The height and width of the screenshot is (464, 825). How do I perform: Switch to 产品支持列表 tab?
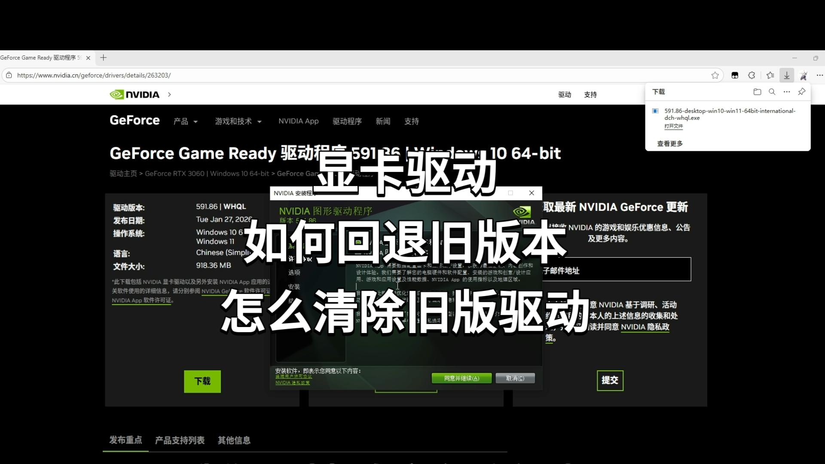pos(180,440)
